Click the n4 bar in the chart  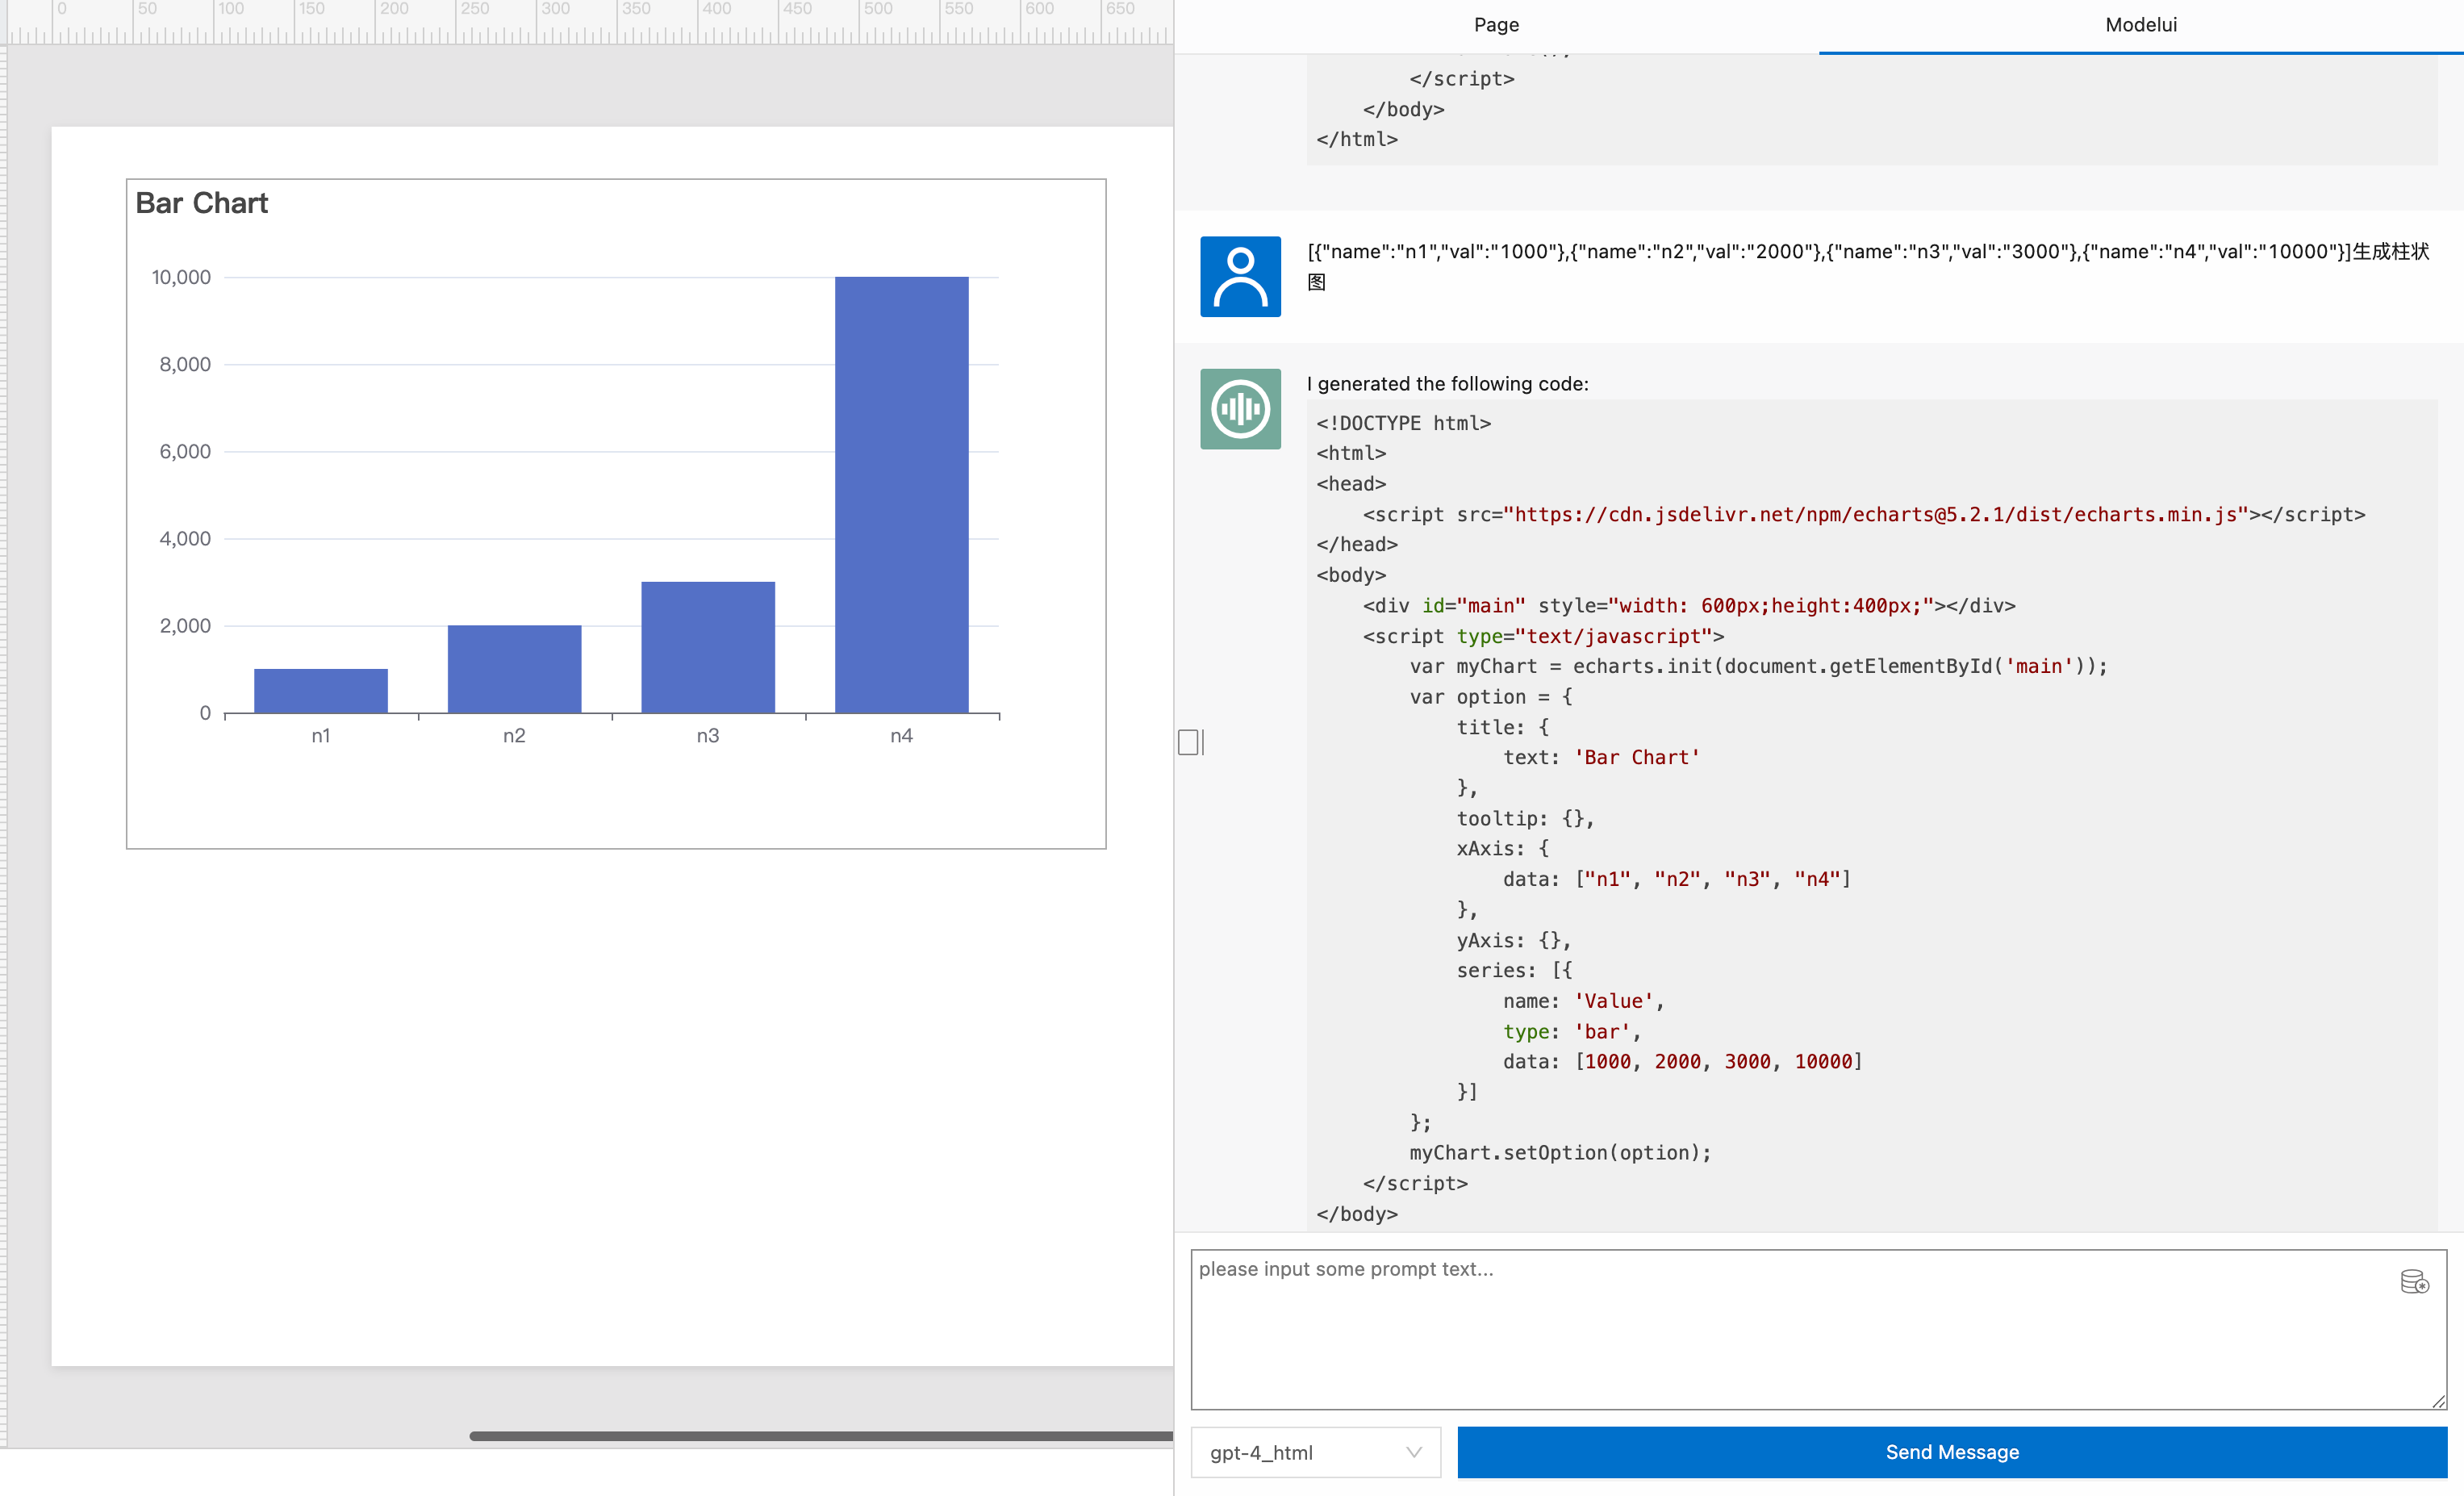(901, 494)
